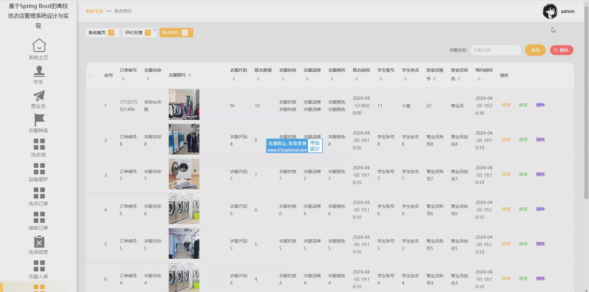Sort by 取衣时间 column arrows
The height and width of the screenshot is (292, 589).
pyautogui.click(x=356, y=79)
